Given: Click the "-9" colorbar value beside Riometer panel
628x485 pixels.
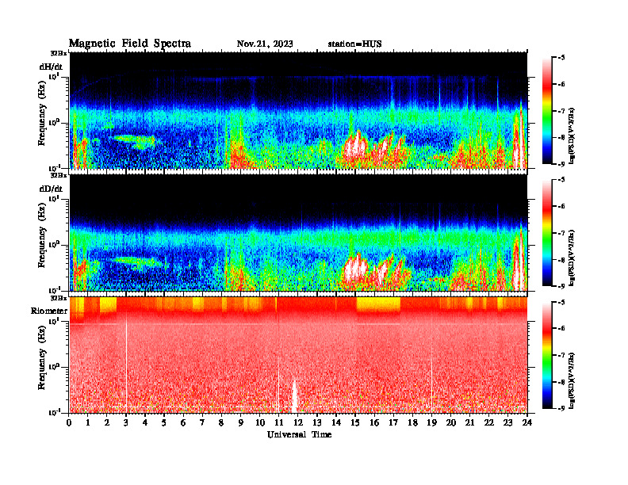Looking at the screenshot, I should (x=561, y=408).
